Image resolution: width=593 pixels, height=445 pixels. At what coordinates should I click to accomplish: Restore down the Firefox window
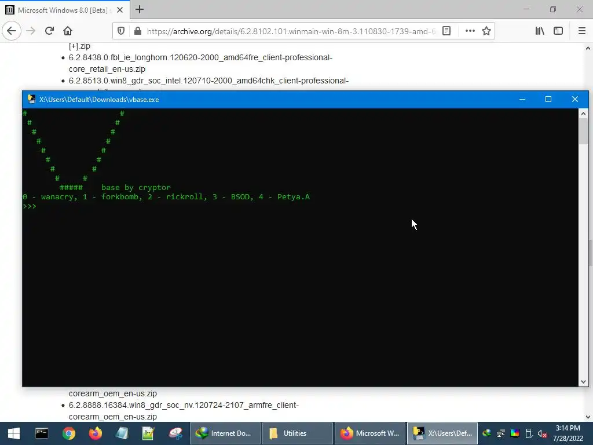[x=553, y=9]
